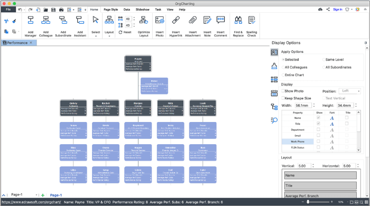This screenshot has width=370, height=206.
Task: Open the shape fill style sidebar icon
Action: click(x=274, y=66)
